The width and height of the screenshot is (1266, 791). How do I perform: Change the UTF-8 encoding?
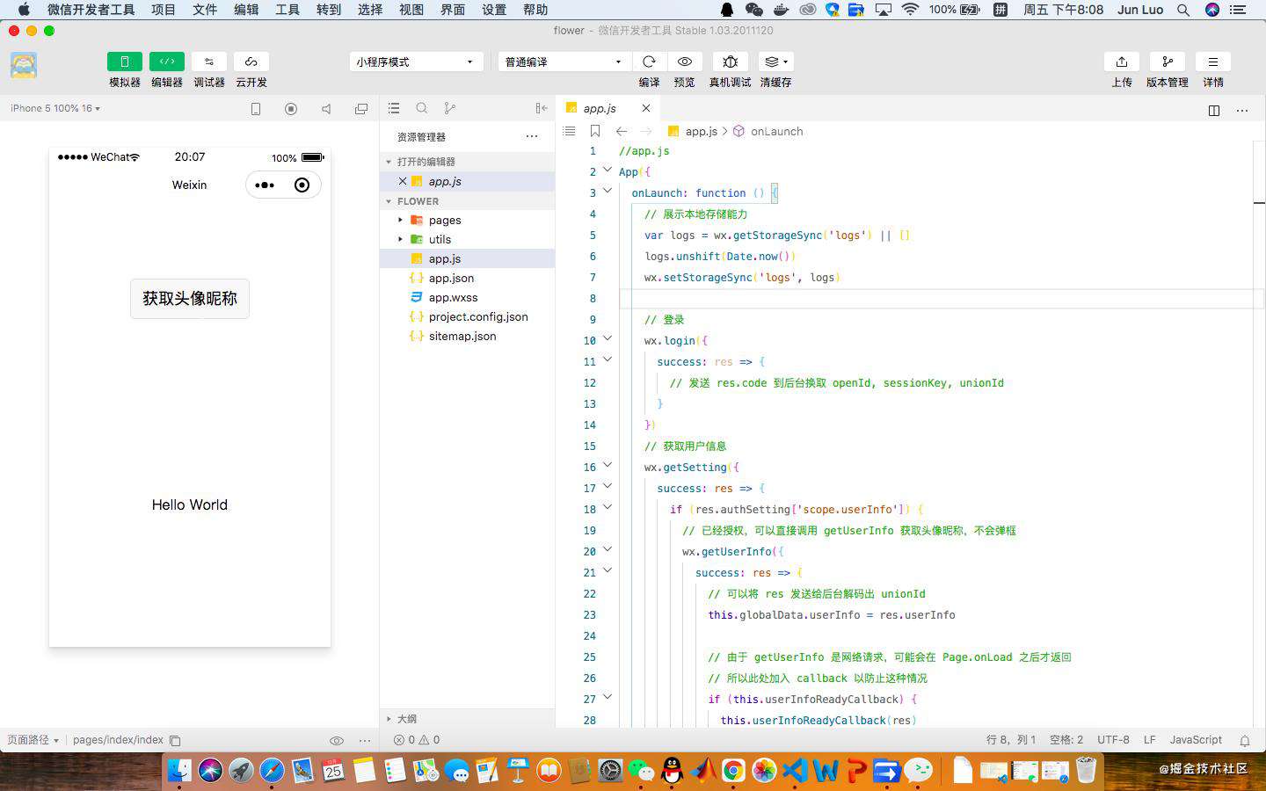click(1113, 740)
